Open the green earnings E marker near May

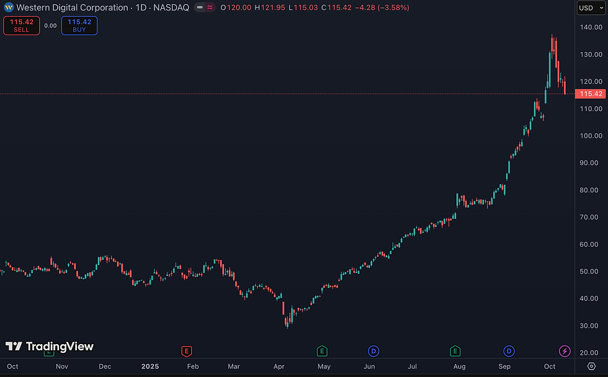click(x=322, y=352)
